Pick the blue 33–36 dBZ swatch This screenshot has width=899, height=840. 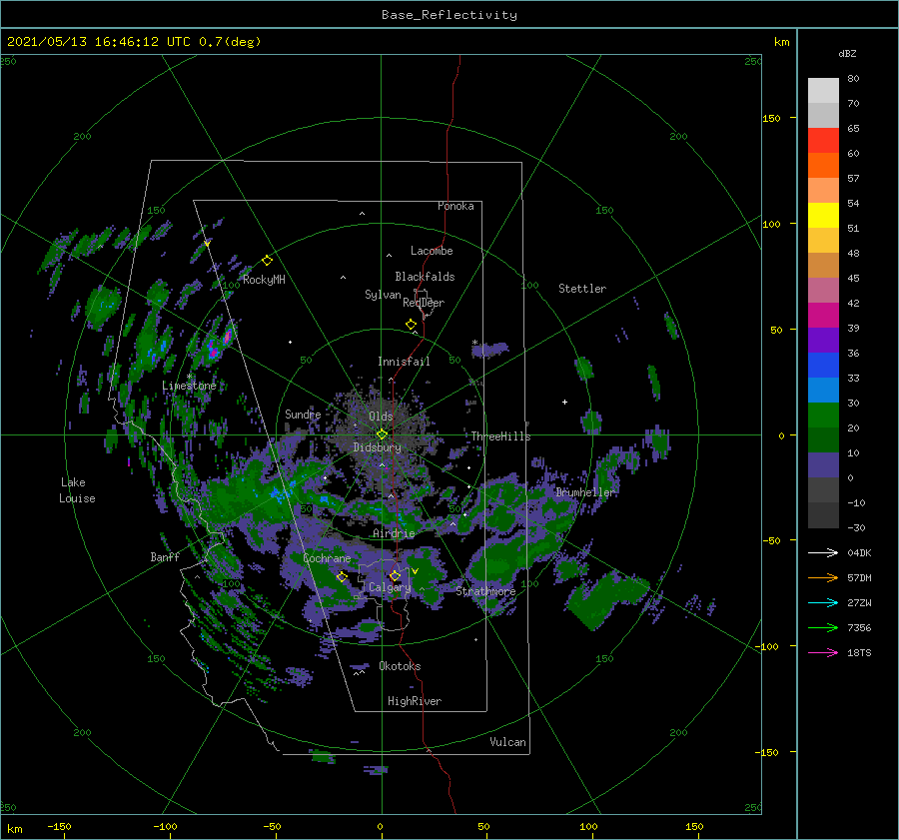click(x=823, y=366)
